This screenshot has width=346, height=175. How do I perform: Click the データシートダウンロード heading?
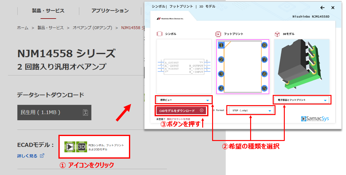tap(50, 95)
